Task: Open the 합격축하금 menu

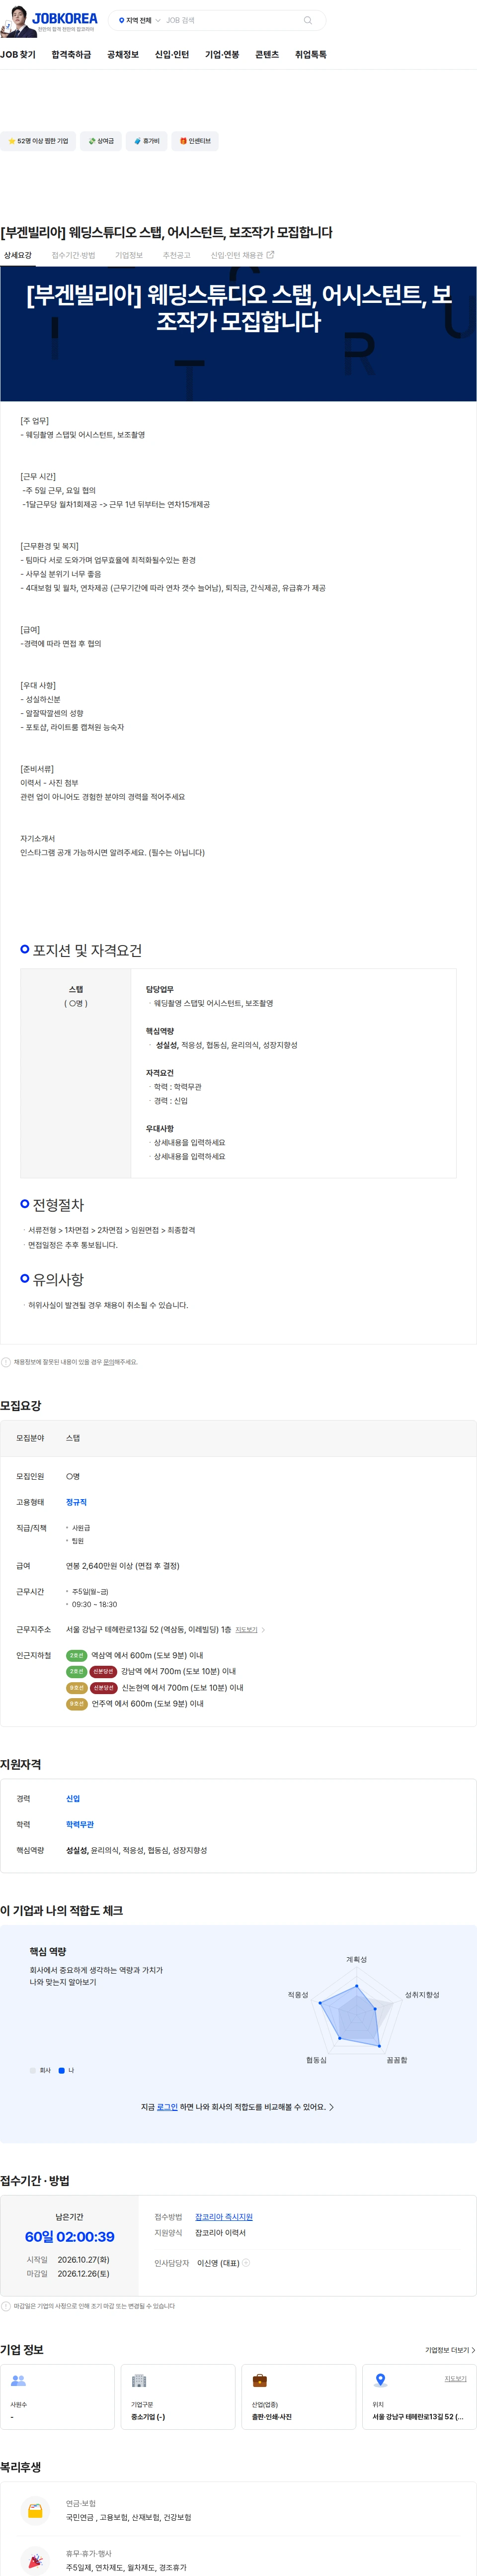Action: pyautogui.click(x=71, y=55)
